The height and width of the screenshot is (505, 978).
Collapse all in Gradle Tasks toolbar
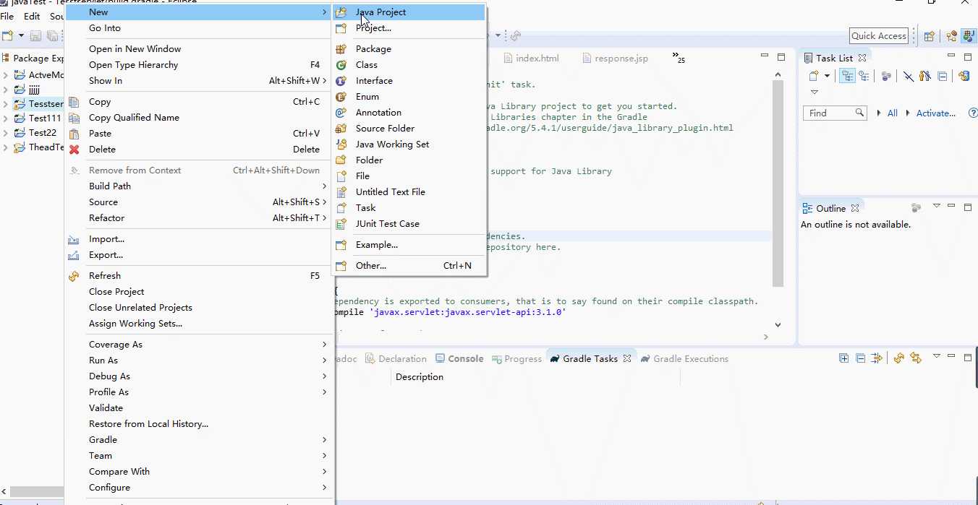pos(861,358)
